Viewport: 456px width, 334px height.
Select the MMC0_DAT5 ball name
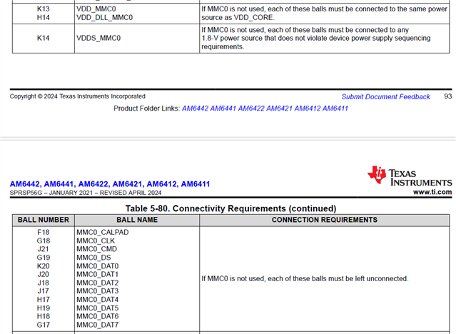click(98, 308)
